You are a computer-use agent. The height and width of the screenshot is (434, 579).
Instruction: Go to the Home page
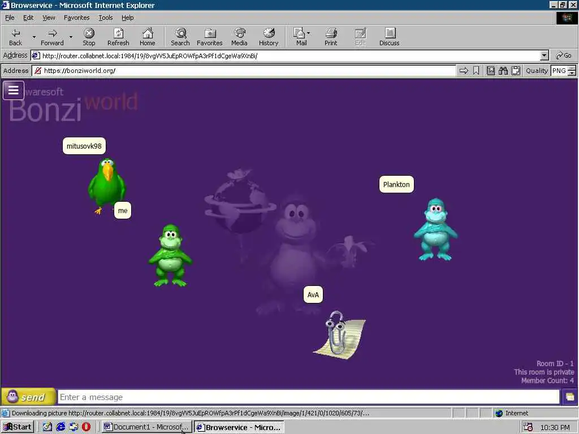tap(148, 37)
